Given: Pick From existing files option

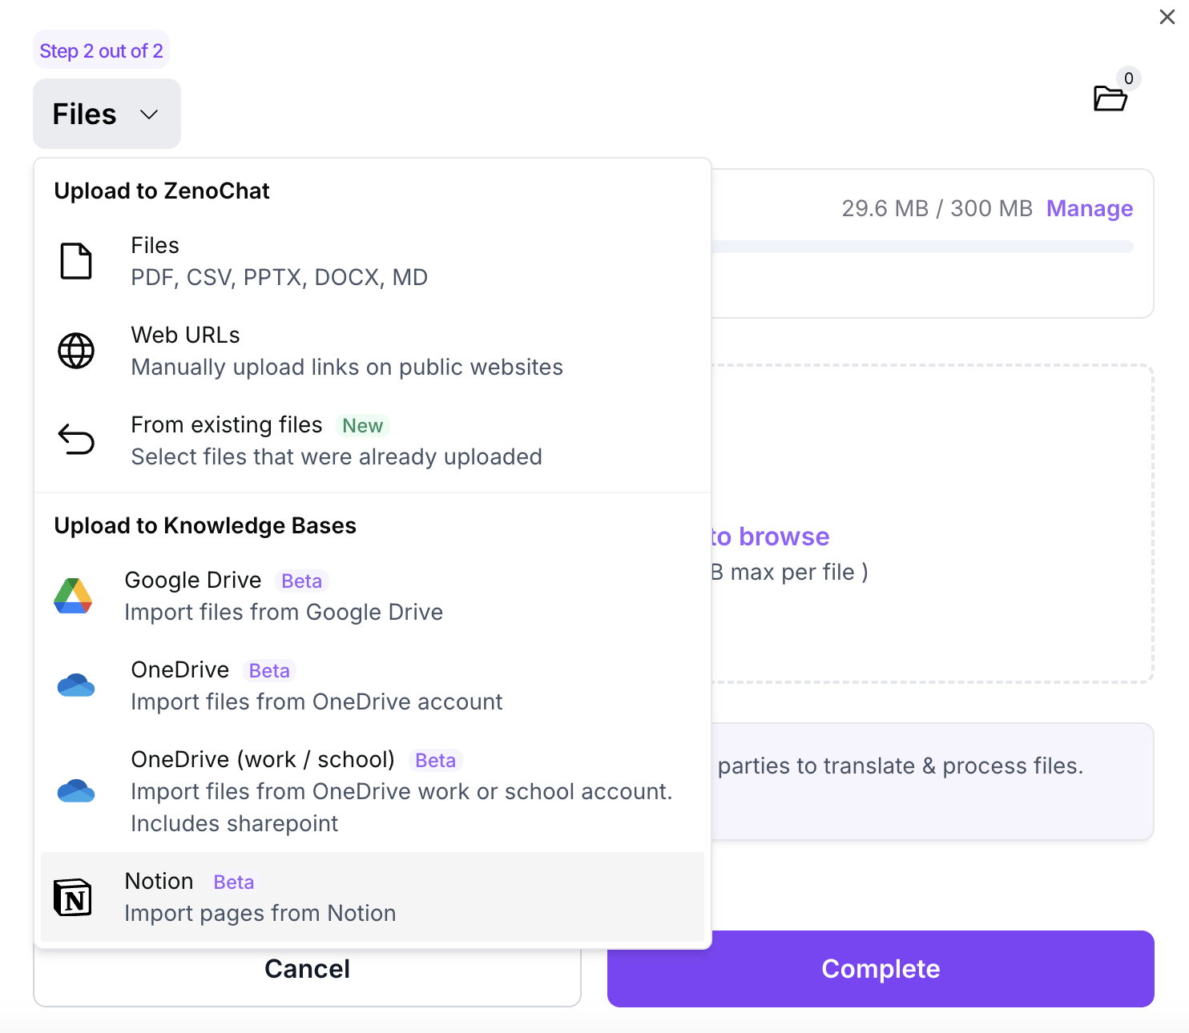Looking at the screenshot, I should [x=373, y=440].
